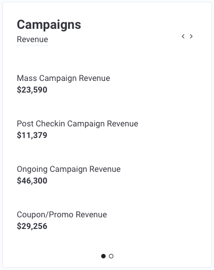Viewport: 214px width, 270px height.
Task: Advance the Campaigns carousel forward arrow
Action: (x=191, y=36)
